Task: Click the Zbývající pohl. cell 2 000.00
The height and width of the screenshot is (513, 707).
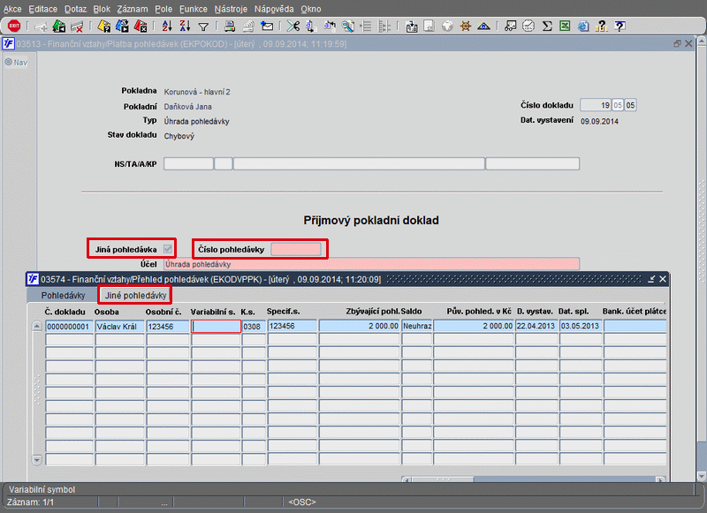Action: (360, 326)
